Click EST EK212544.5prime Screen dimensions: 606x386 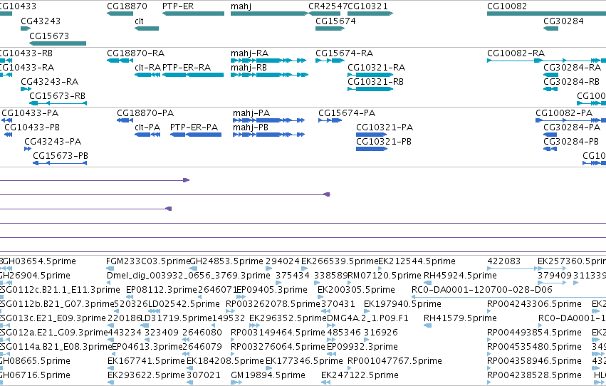coord(380,268)
